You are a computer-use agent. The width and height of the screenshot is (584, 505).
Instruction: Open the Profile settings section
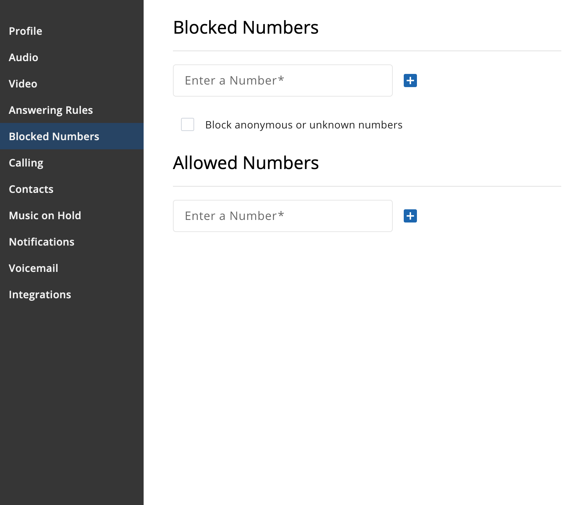click(72, 31)
